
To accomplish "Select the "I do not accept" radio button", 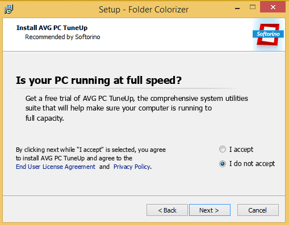I will [223, 164].
